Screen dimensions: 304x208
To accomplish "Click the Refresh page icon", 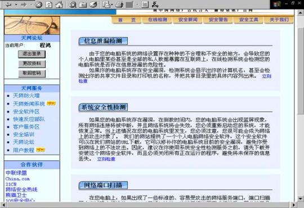I will coord(49,4).
